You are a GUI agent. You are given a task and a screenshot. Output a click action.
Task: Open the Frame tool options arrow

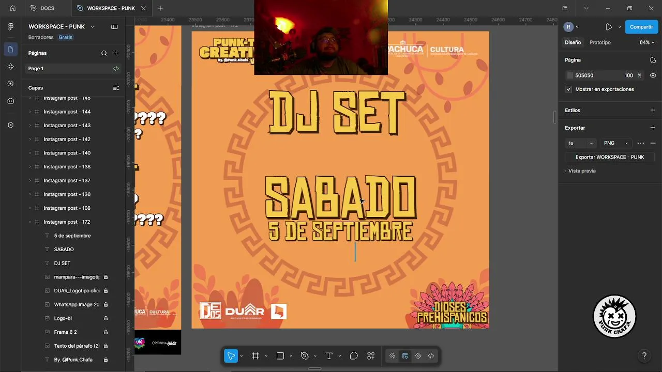[x=266, y=356]
